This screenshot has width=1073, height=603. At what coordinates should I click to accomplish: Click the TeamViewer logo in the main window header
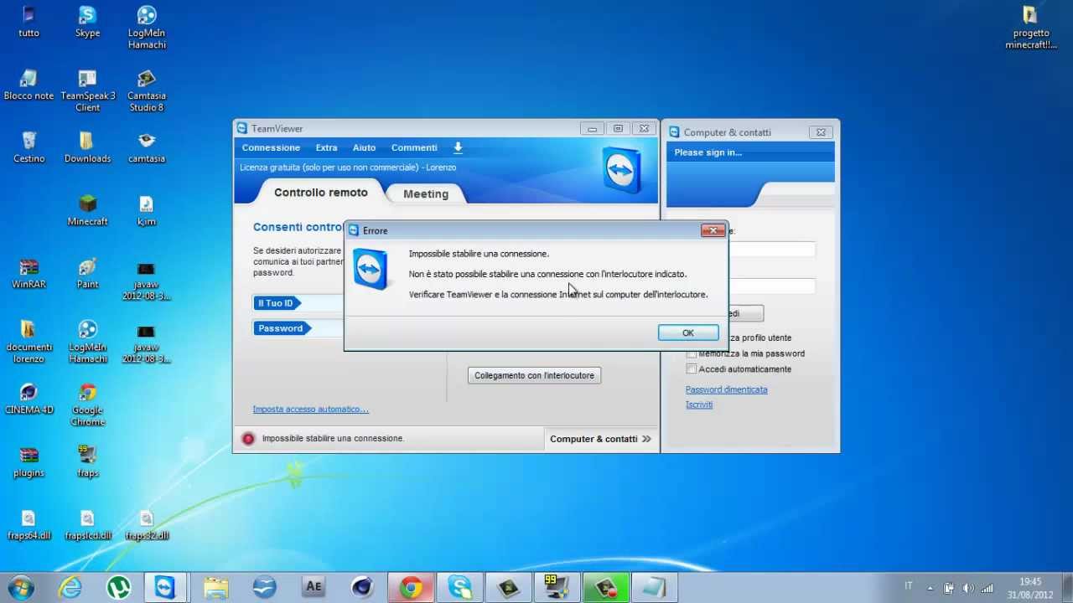point(621,170)
